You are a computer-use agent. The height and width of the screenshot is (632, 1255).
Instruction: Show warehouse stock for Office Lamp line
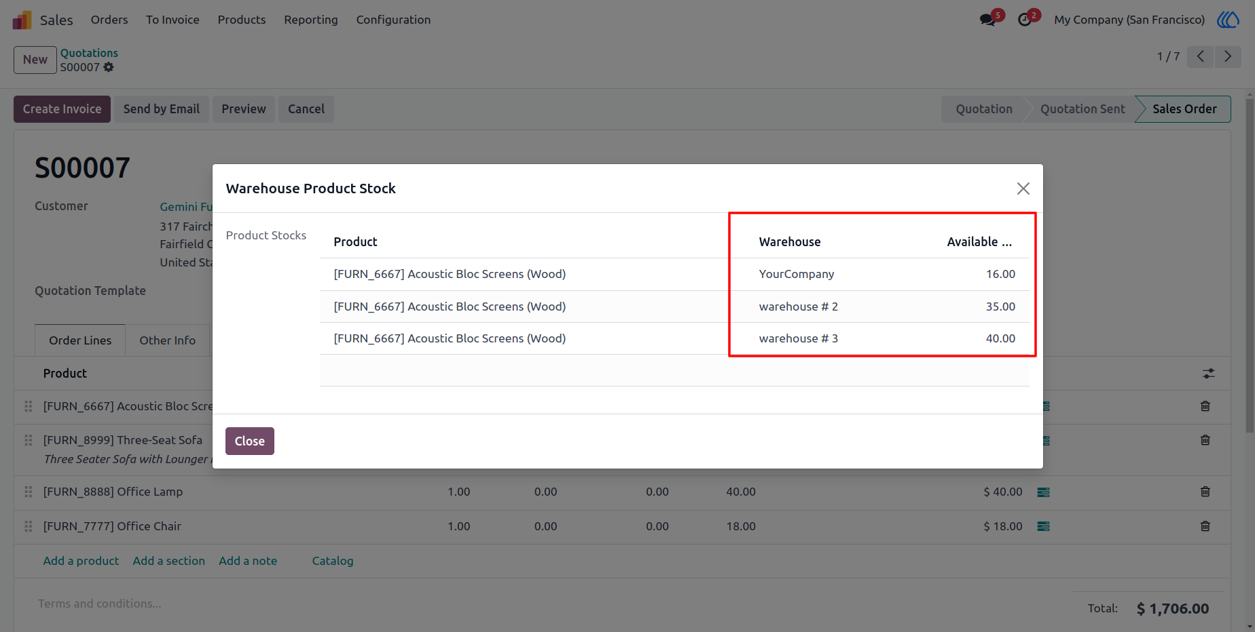click(x=1044, y=492)
